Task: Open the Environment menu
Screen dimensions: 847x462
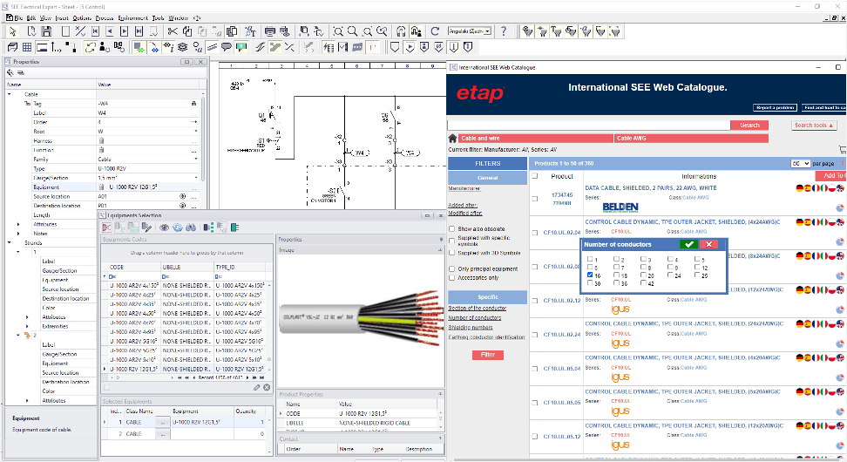Action: [x=132, y=17]
